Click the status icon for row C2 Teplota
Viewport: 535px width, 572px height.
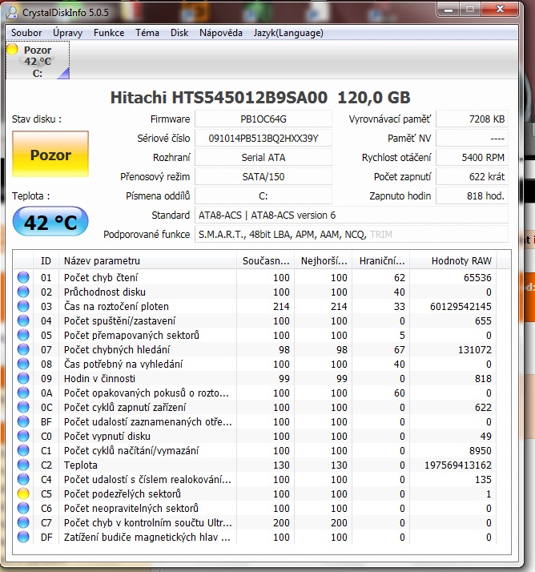click(x=23, y=465)
